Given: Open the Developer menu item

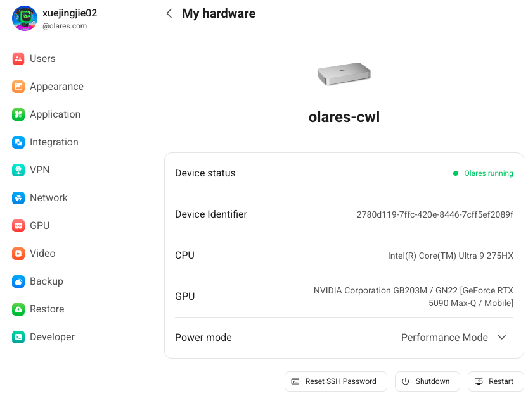Looking at the screenshot, I should 52,337.
